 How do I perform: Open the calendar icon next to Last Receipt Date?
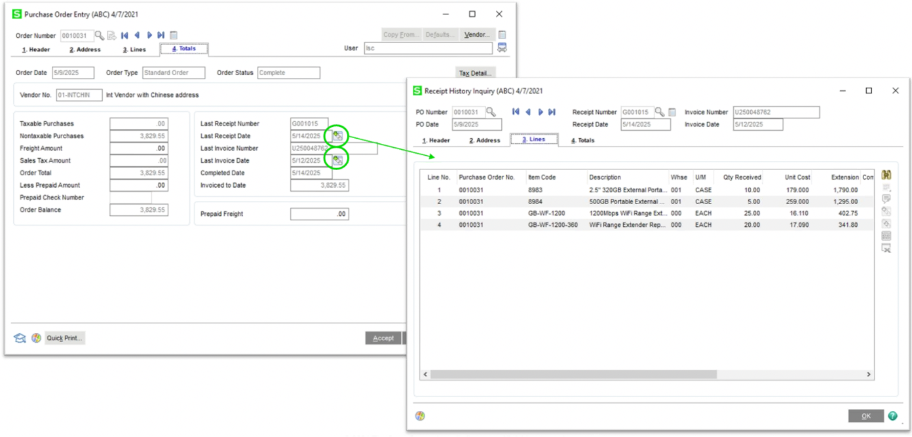[x=337, y=136]
